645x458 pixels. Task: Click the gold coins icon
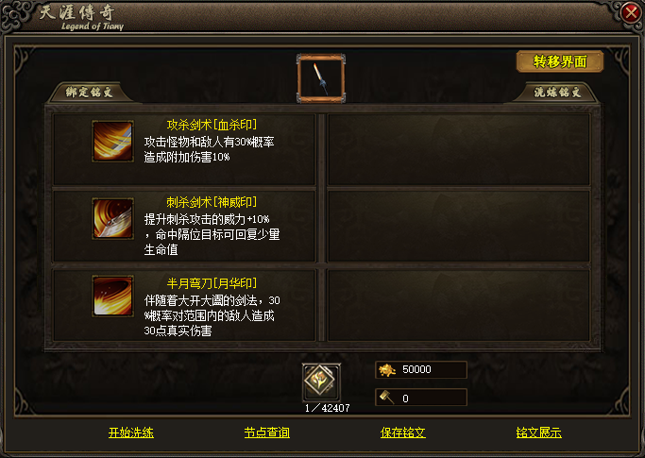[x=387, y=369]
